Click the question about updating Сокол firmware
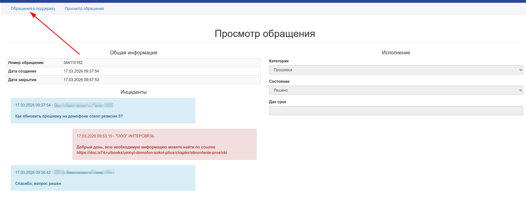Screen dimensions: 526x218 point(69,116)
